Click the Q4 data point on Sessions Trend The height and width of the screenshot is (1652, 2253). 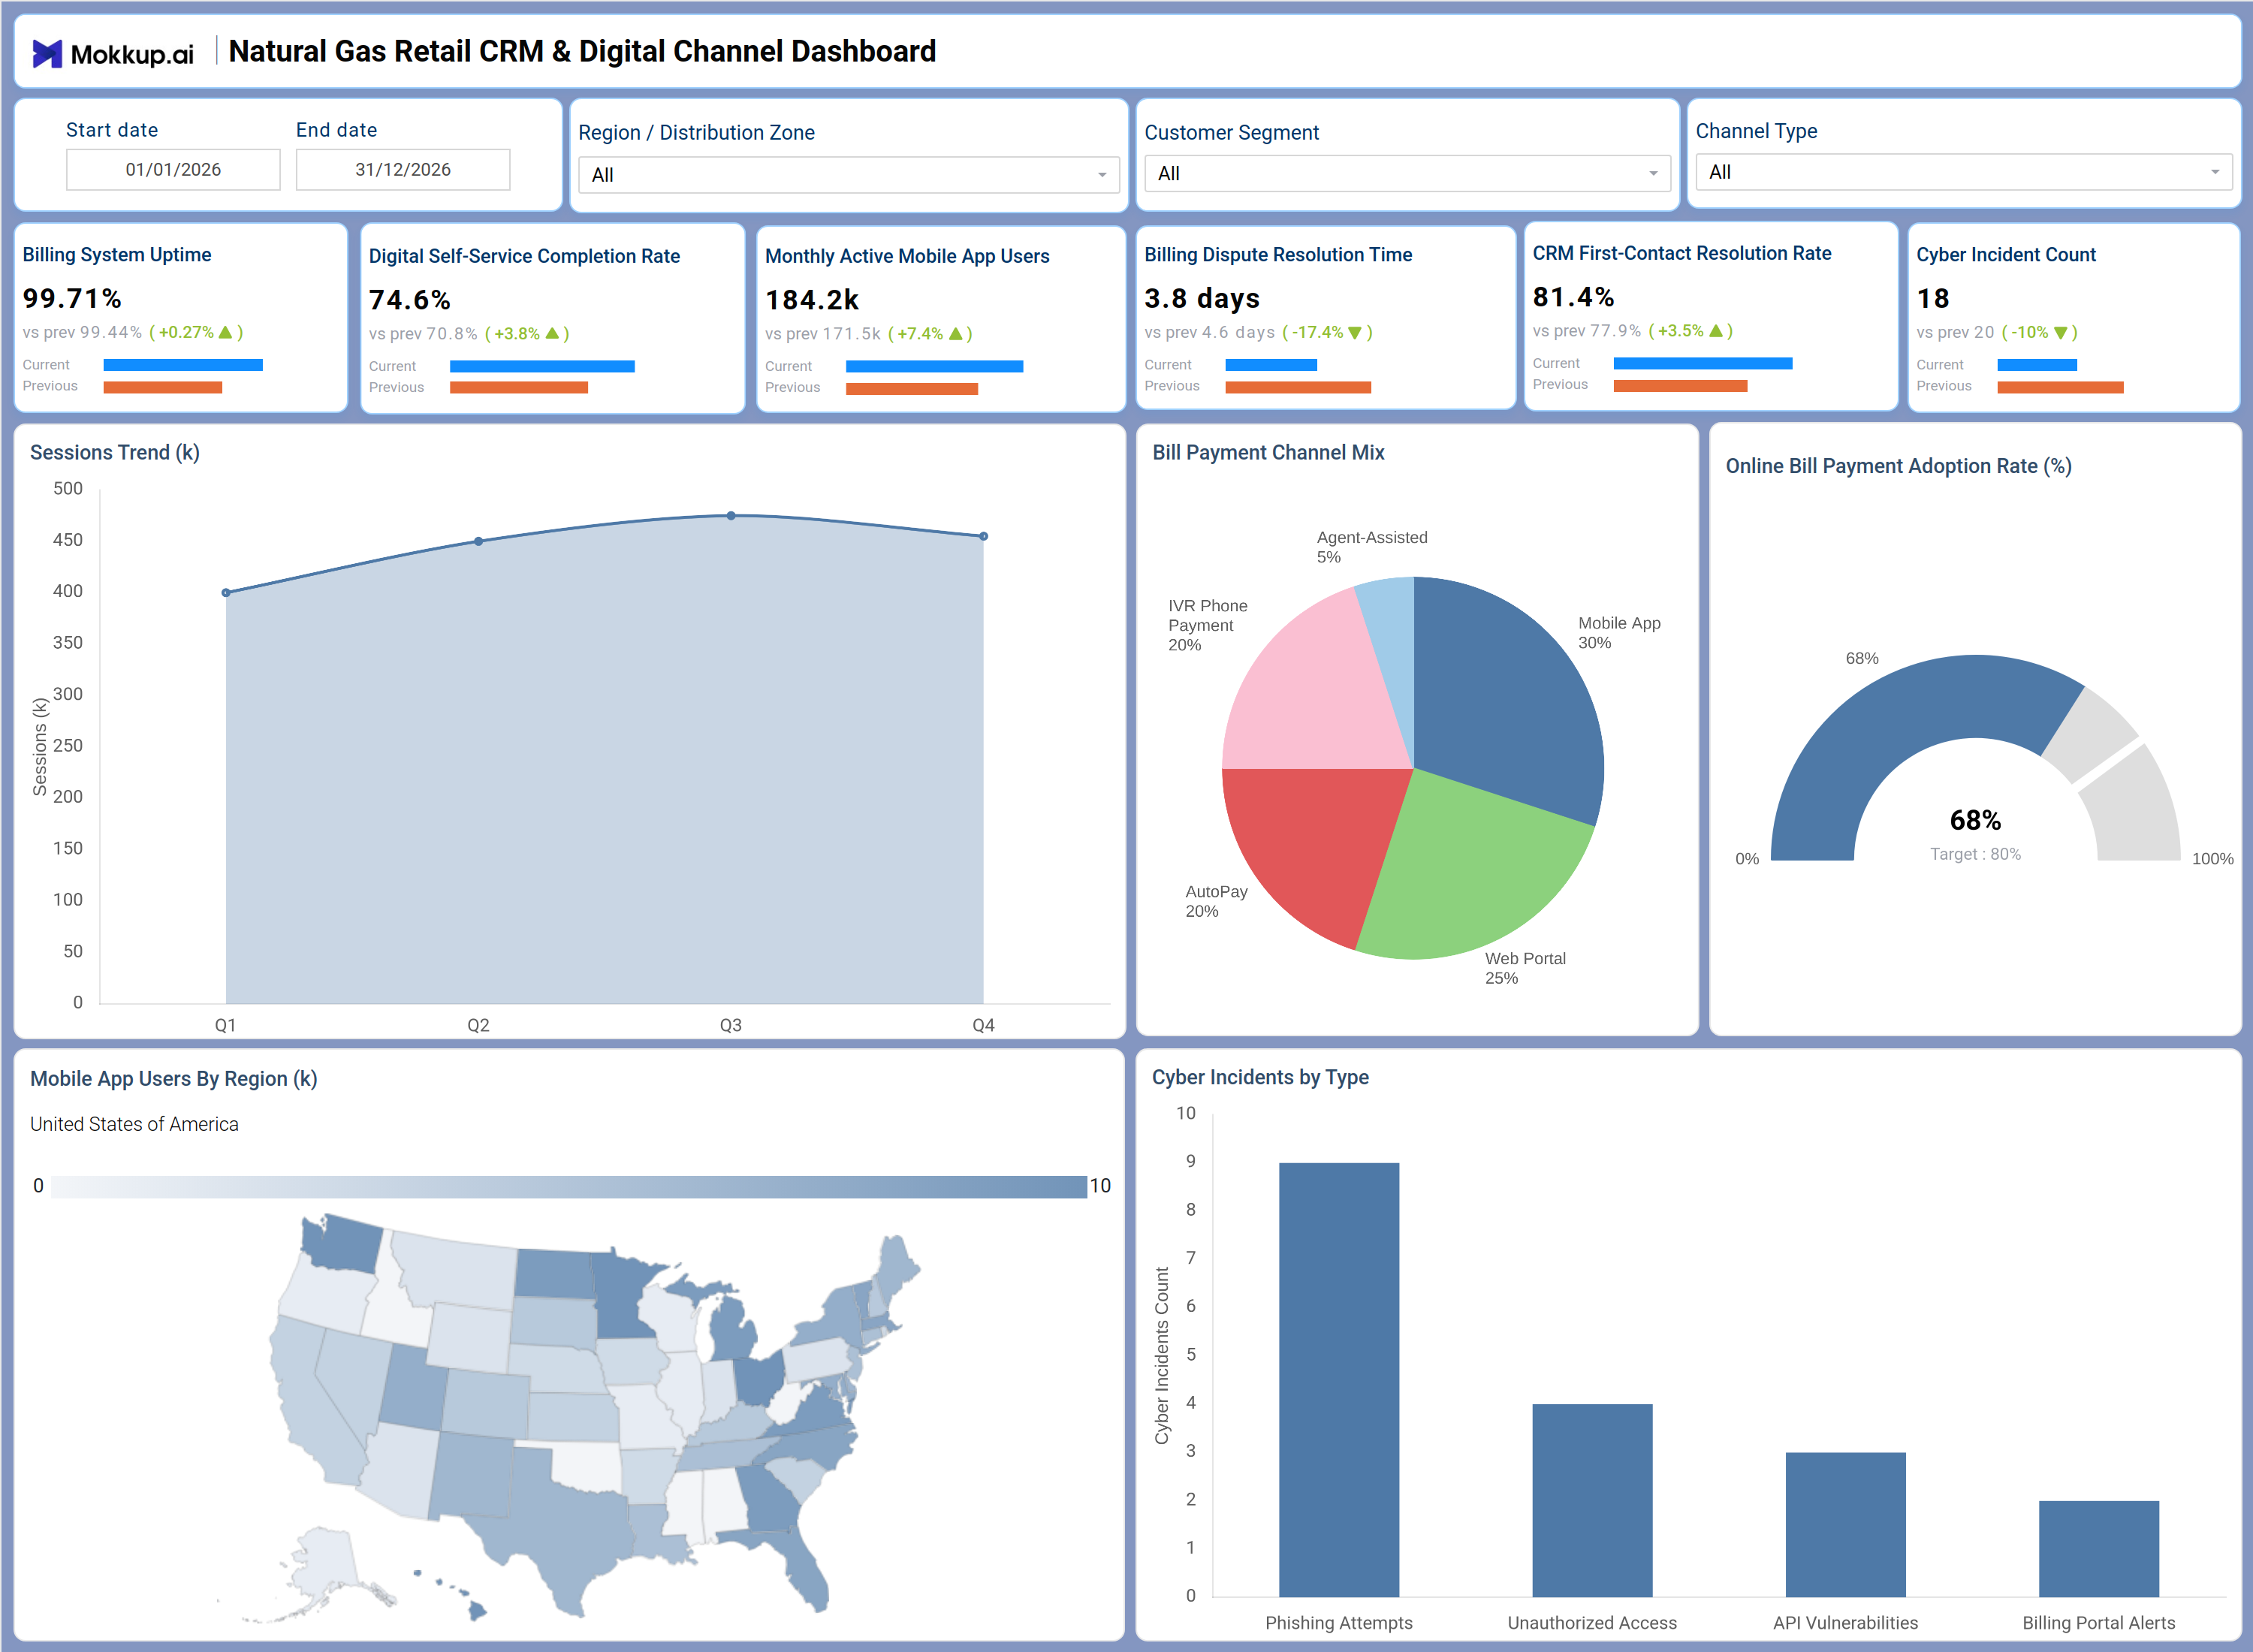coord(984,536)
